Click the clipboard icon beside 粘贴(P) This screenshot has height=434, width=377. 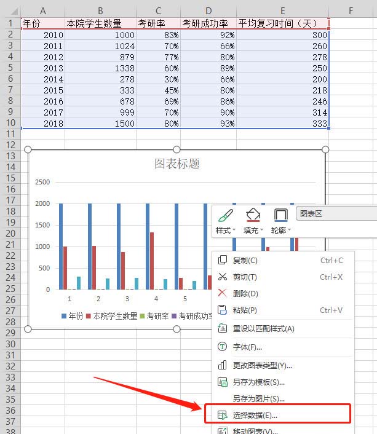pos(223,310)
